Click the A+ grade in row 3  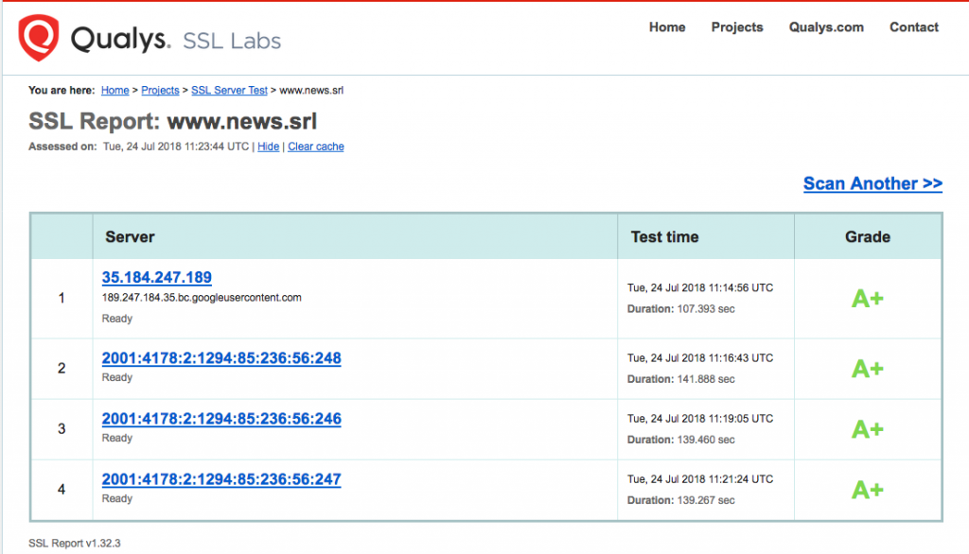pos(868,429)
